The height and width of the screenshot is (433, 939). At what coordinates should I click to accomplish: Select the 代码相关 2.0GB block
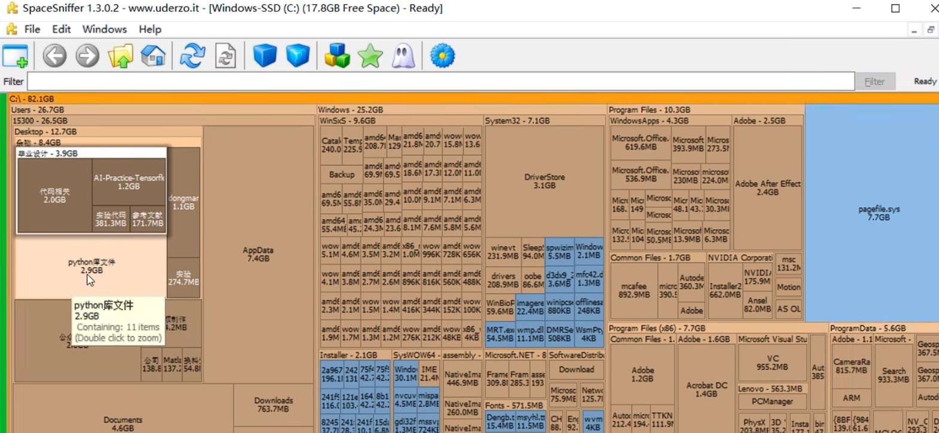point(54,195)
